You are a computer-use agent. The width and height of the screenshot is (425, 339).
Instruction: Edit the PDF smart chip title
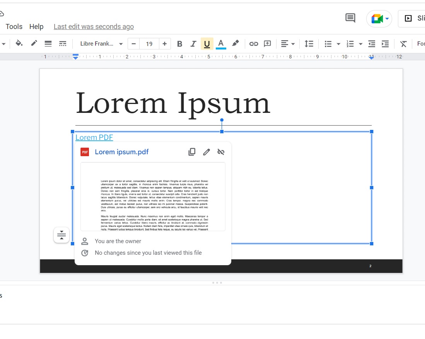(x=206, y=152)
